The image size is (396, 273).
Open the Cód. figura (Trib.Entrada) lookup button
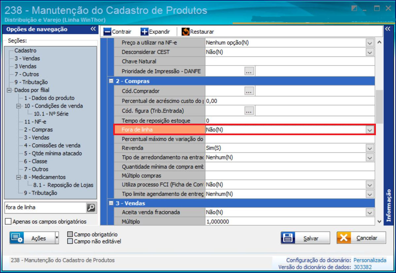pyautogui.click(x=249, y=111)
